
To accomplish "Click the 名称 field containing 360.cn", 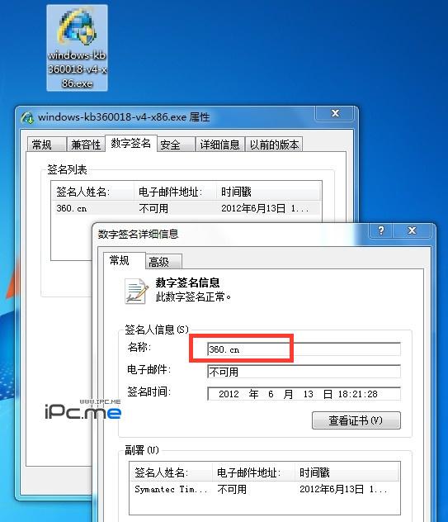I will (x=304, y=349).
